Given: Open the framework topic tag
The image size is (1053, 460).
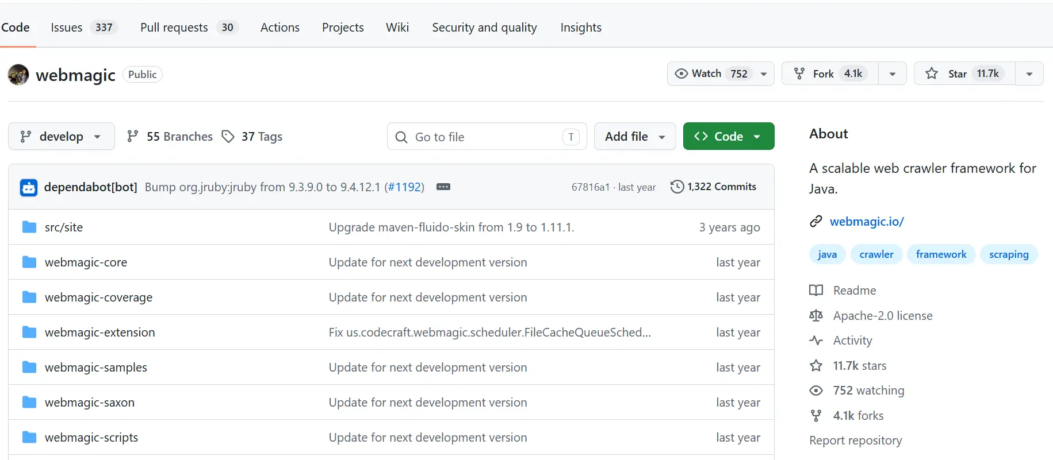Looking at the screenshot, I should click(x=941, y=254).
